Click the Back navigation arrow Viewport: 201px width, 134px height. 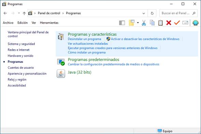(x=5, y=13)
